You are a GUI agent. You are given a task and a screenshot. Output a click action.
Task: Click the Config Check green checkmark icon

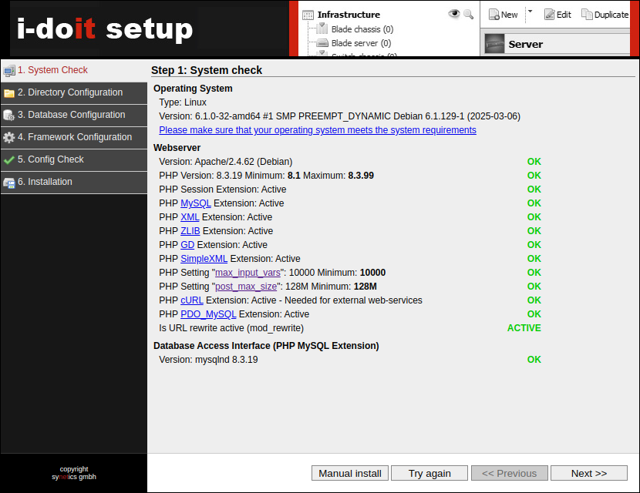[9, 160]
